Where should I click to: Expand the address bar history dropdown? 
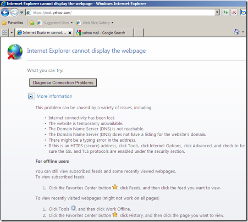point(217,12)
